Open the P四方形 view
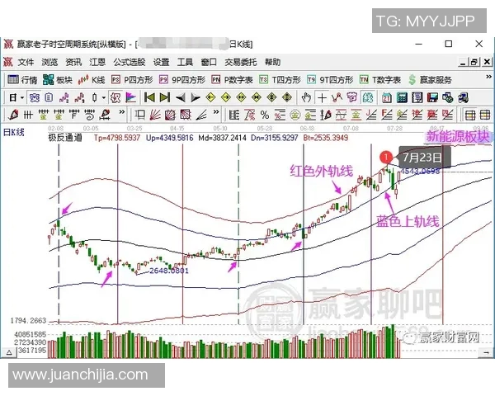The image size is (495, 396). pos(132,80)
